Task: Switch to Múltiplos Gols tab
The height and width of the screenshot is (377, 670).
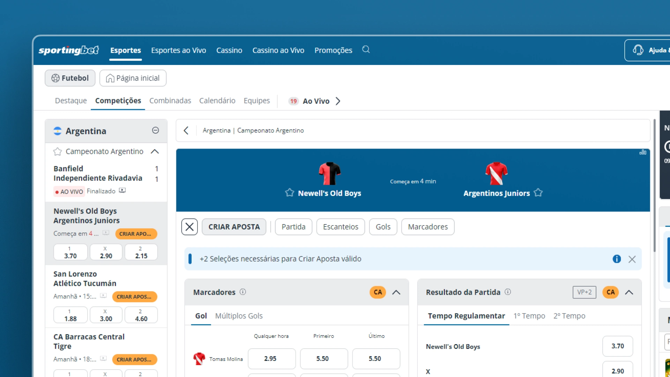Action: point(239,316)
